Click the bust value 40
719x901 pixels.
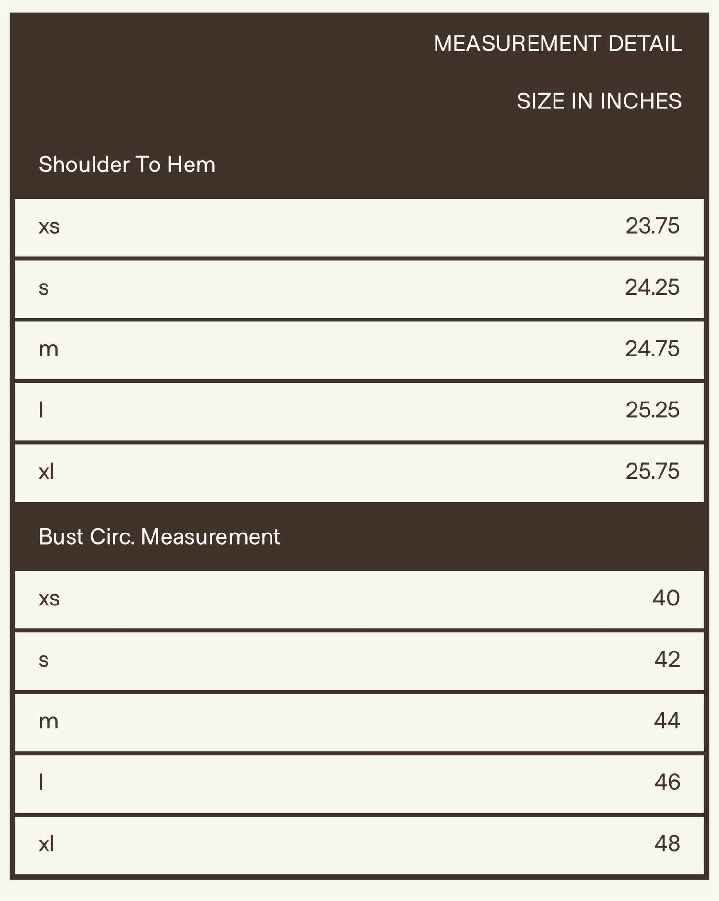[x=666, y=598]
